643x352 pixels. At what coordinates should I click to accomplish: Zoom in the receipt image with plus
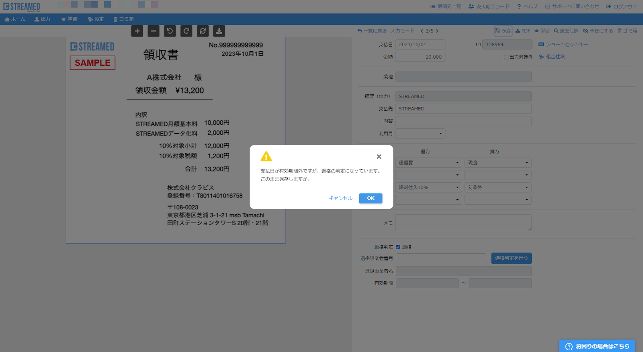tap(137, 31)
